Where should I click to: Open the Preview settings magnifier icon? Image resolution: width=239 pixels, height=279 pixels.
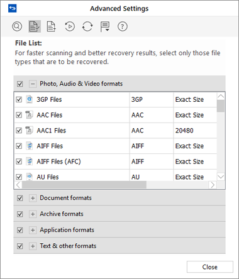[17, 26]
